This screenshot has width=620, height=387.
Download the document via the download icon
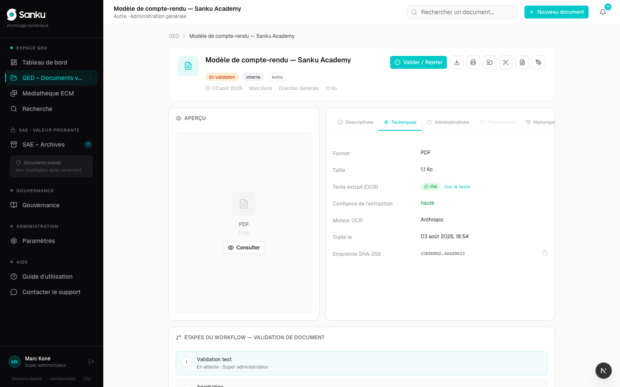[x=457, y=62]
